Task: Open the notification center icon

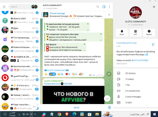Action: click(5, 114)
